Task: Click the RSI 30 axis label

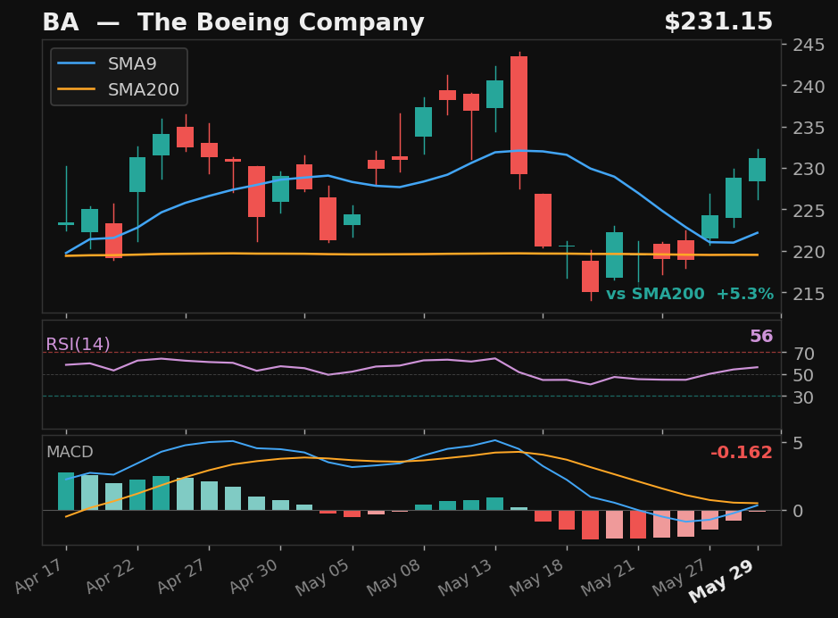Action: tap(803, 397)
